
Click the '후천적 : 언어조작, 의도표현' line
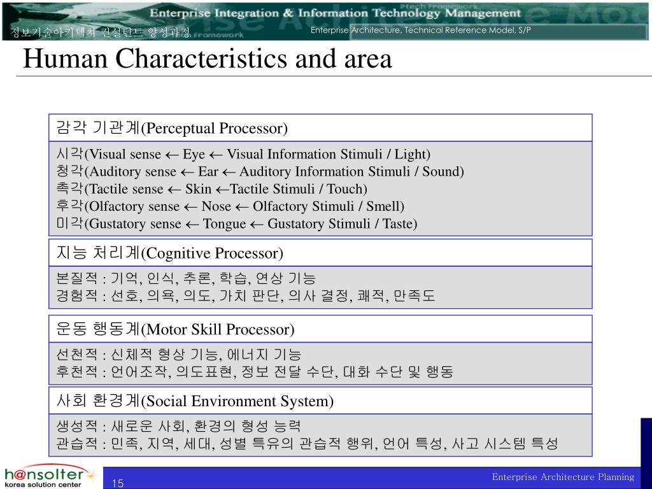click(255, 371)
